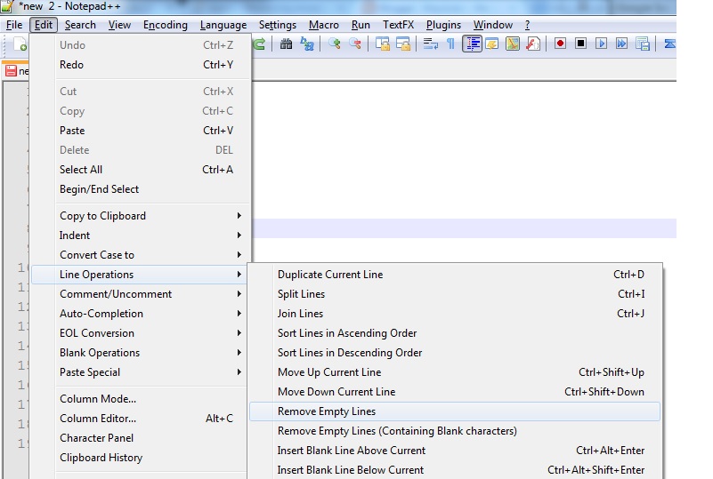Play back the recorded macro icon
713x479 pixels.
[601, 44]
